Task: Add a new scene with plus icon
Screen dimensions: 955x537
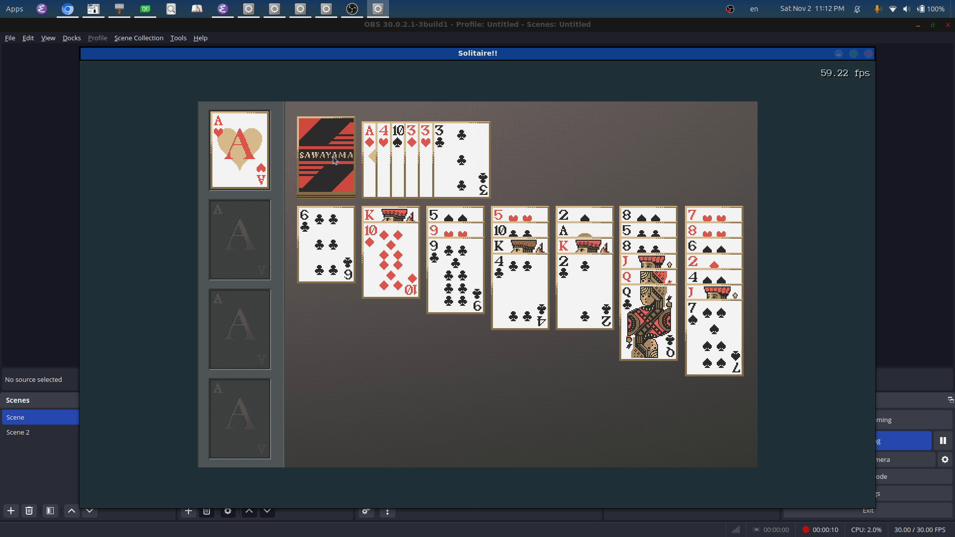Action: click(x=10, y=511)
